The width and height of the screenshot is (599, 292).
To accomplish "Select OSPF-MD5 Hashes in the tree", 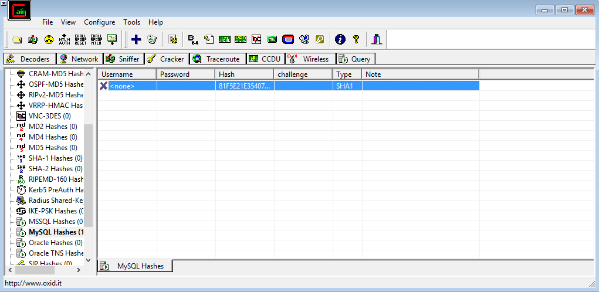I will [56, 84].
